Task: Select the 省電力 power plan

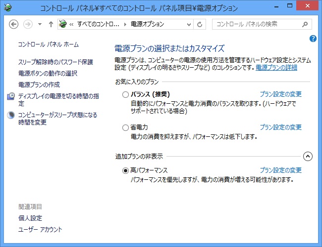Action: pyautogui.click(x=125, y=127)
